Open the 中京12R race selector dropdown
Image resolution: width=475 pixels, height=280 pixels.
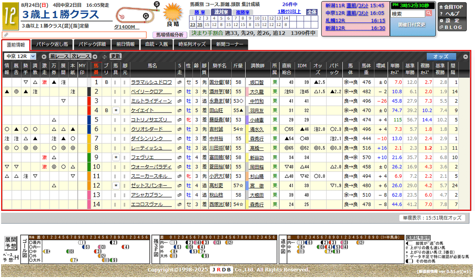[x=21, y=56]
